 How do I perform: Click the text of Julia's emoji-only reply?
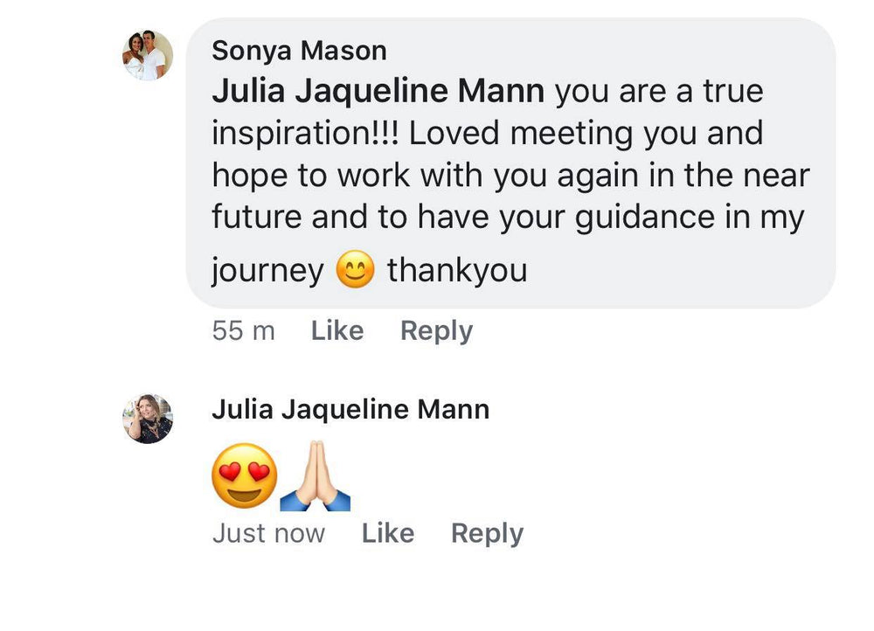pyautogui.click(x=278, y=475)
